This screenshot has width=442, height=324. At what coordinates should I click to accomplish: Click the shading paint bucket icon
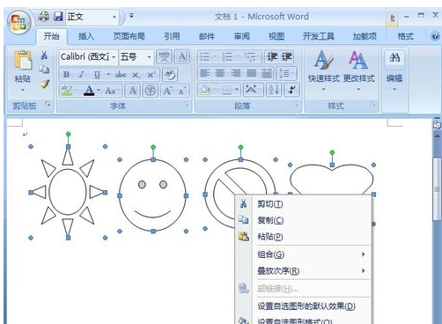(205, 90)
